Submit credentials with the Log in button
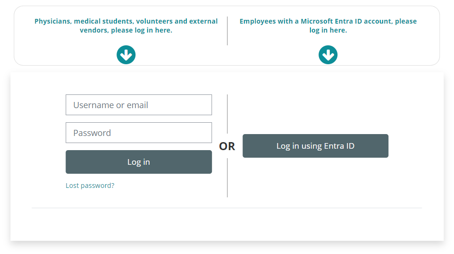This screenshot has height=254, width=454. (x=139, y=162)
